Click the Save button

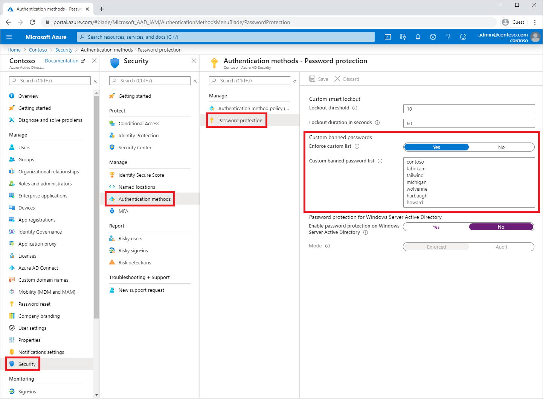click(x=319, y=79)
